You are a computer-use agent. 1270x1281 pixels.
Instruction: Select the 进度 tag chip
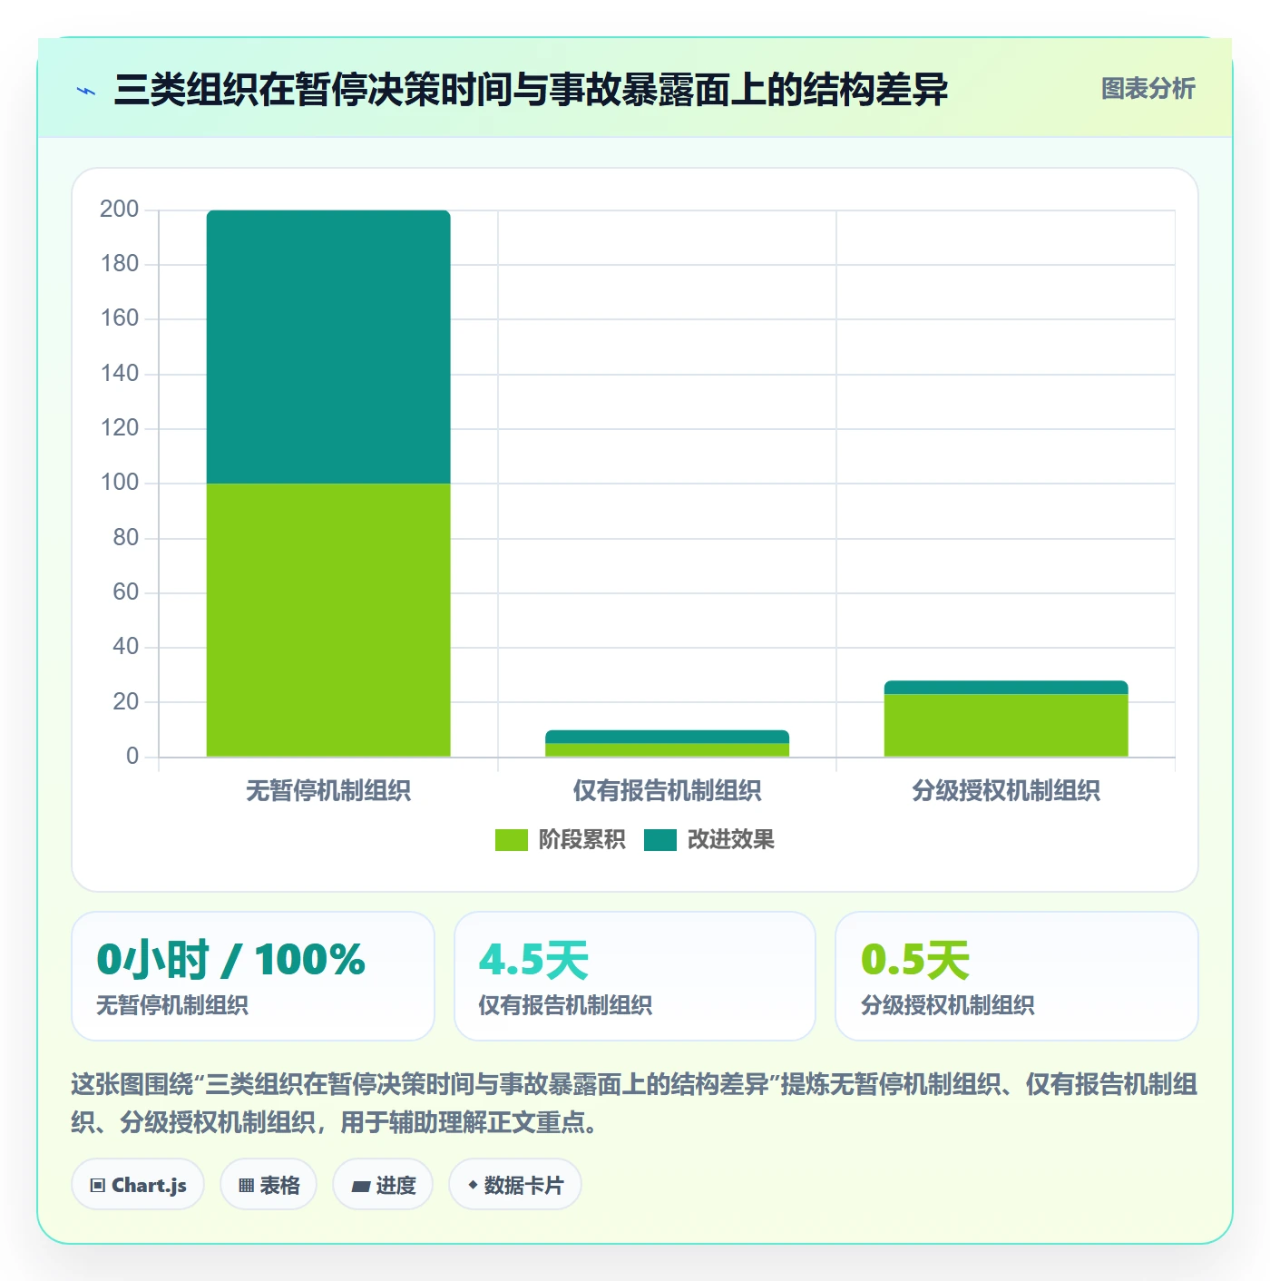coord(383,1184)
